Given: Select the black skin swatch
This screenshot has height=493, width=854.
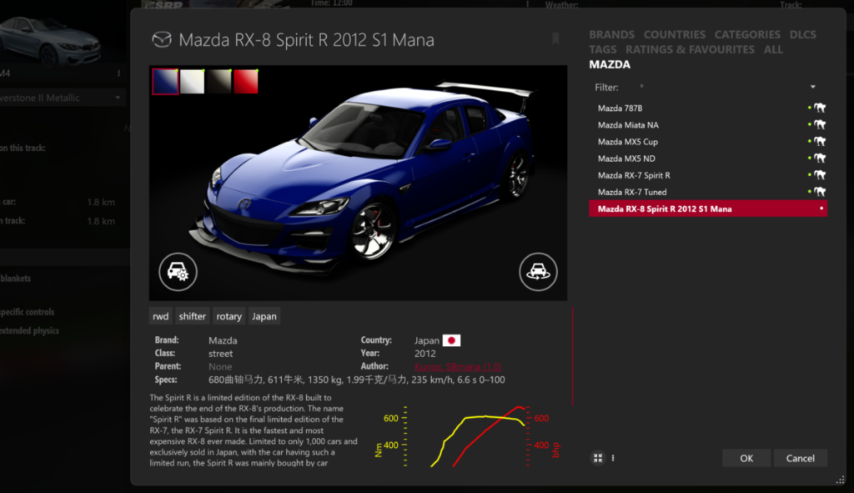Looking at the screenshot, I should tap(219, 82).
